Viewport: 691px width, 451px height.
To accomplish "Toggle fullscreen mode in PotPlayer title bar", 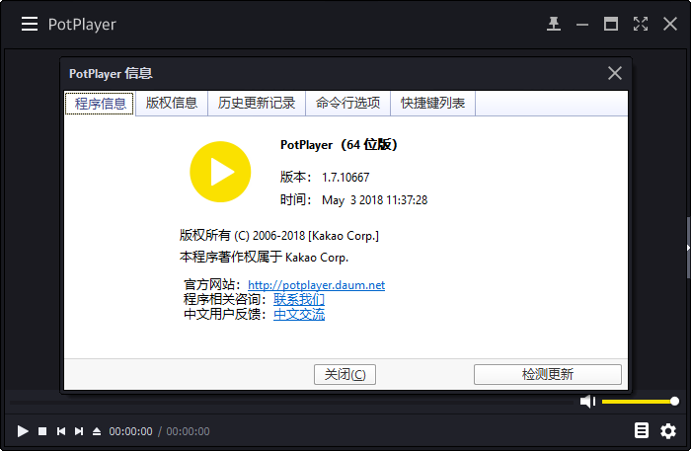I will 641,24.
